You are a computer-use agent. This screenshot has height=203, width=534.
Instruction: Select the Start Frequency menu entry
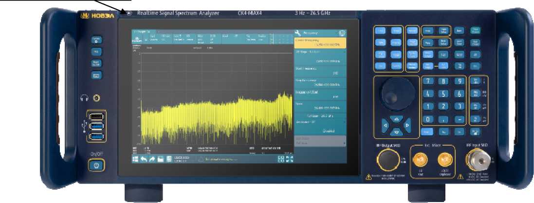pos(320,71)
